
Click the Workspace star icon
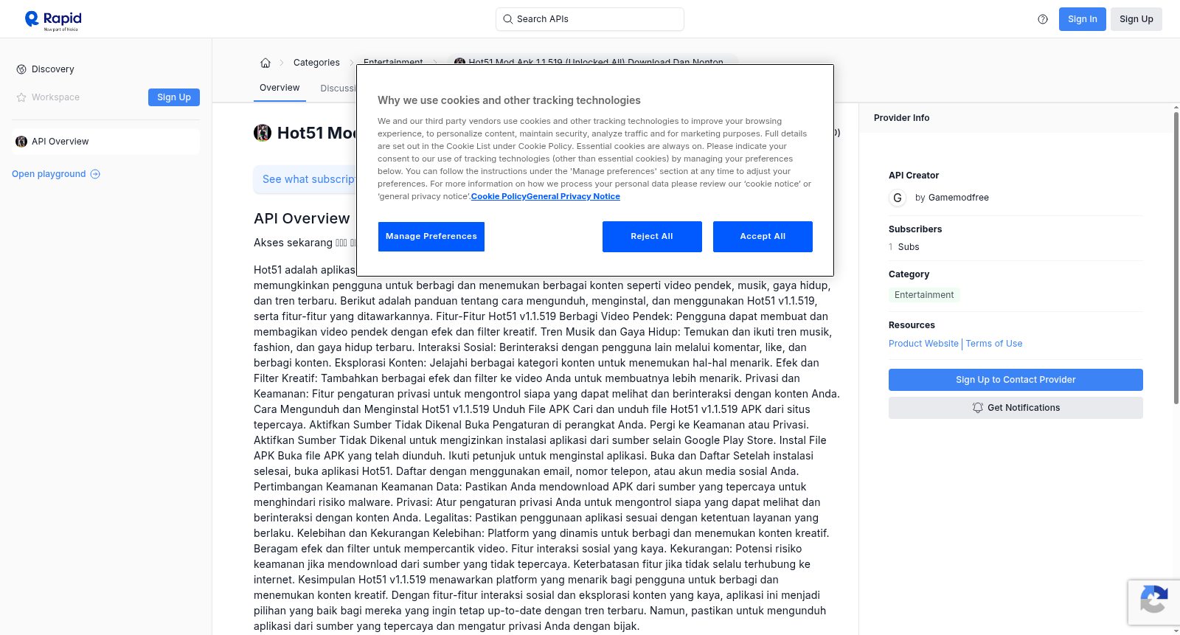tap(21, 97)
